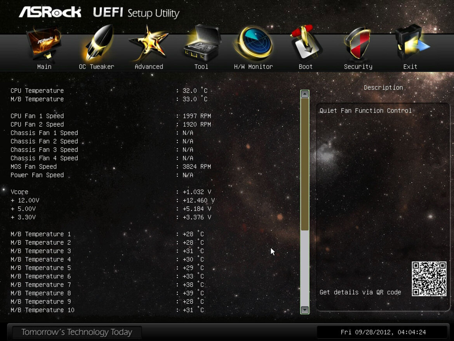
Task: Click the 'Tomorrow's Technology Today' slogan
Action: coord(77,332)
